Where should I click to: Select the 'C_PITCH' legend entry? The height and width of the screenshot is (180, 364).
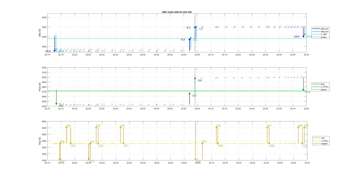321,87
